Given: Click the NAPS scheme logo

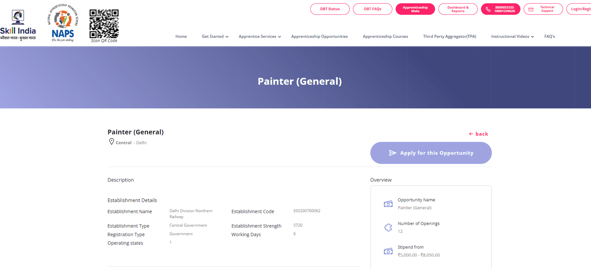Looking at the screenshot, I should [x=63, y=23].
